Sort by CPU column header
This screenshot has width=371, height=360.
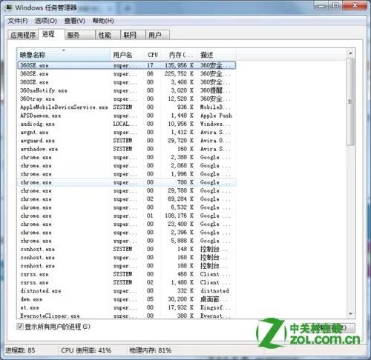[153, 55]
